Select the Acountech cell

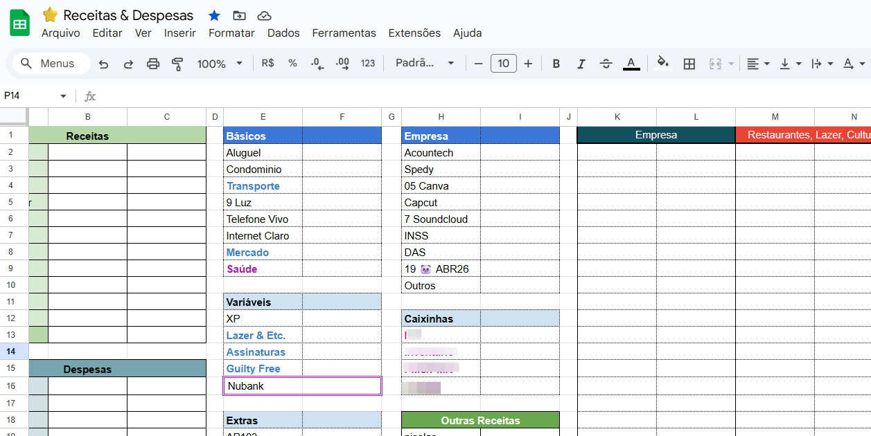point(441,152)
